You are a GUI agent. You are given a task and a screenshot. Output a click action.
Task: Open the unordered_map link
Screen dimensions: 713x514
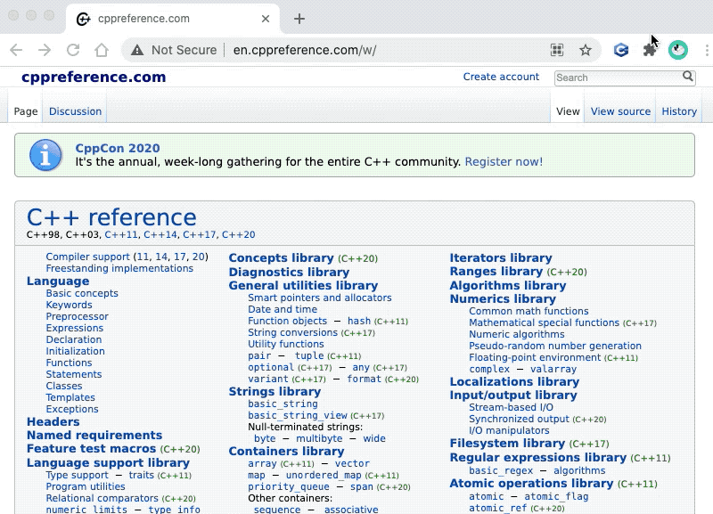[324, 475]
